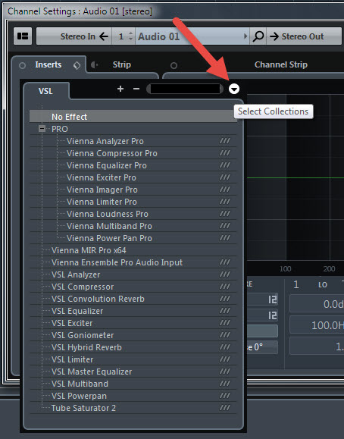This screenshot has width=344, height=439.
Task: Open the window layout setup button
Action: click(x=23, y=36)
